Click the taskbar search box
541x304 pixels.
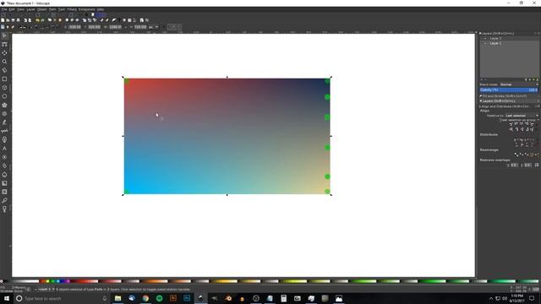[62, 298]
